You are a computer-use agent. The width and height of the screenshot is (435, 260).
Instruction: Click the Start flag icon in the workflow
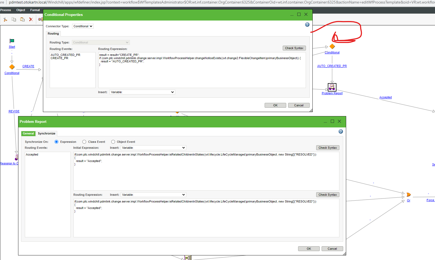(12, 41)
